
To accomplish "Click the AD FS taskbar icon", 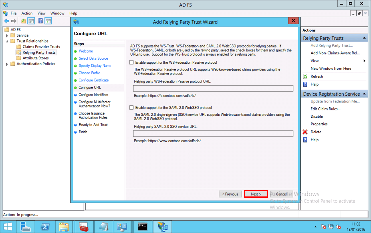I will coord(163,227).
